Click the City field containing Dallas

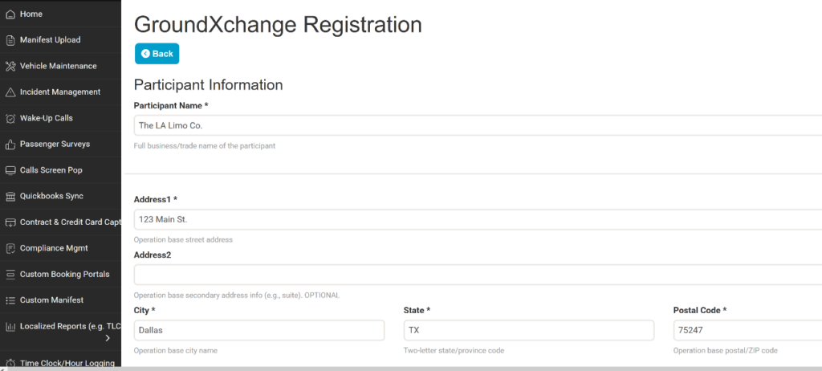pos(259,330)
